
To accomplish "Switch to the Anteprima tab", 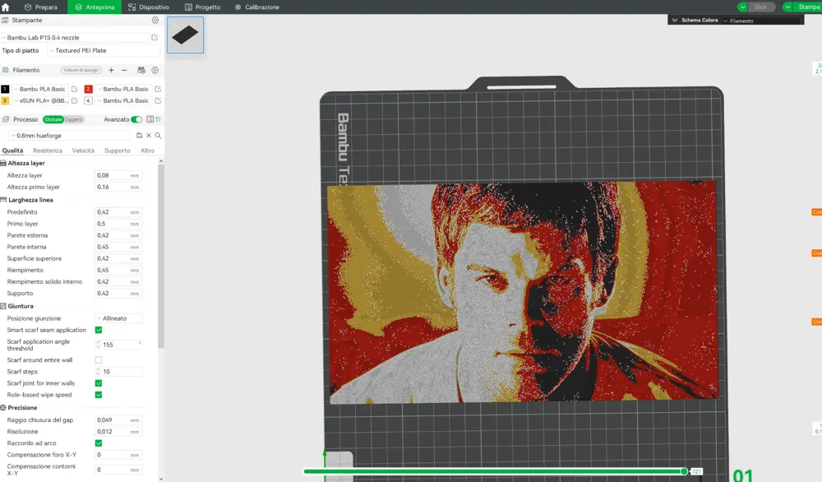I will (95, 7).
